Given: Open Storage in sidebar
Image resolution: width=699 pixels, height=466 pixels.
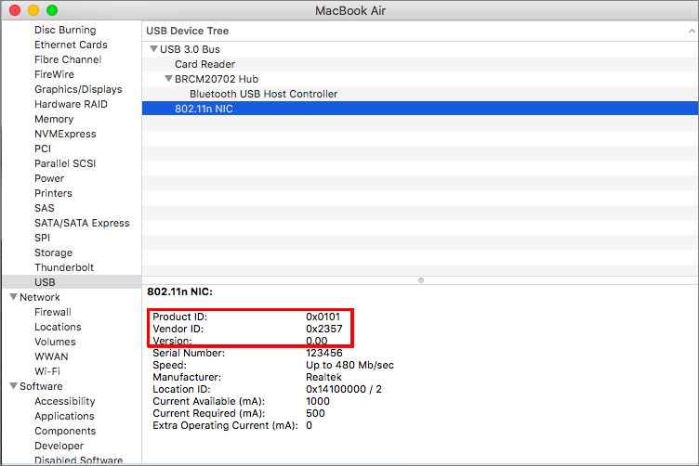Looking at the screenshot, I should point(53,252).
